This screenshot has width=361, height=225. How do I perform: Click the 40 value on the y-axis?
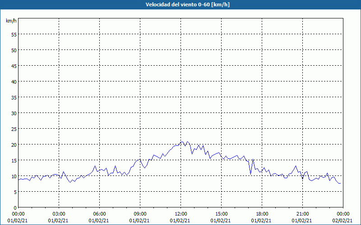click(x=14, y=82)
